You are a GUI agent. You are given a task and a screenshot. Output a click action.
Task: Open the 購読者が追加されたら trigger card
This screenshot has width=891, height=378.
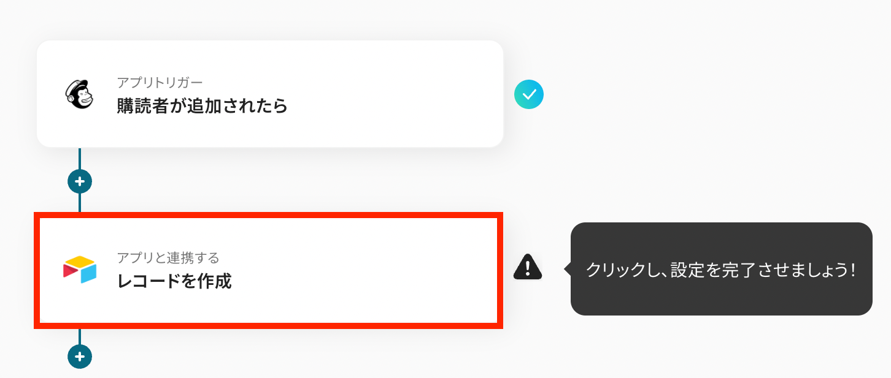tap(270, 94)
